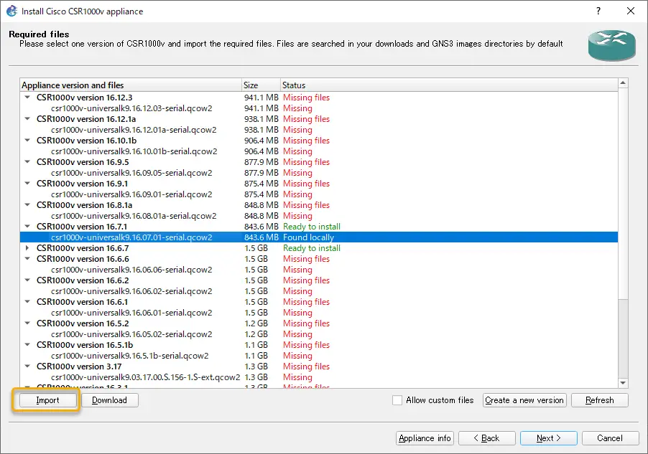Click the Import button
Screen dimensions: 648x454
[x=47, y=400]
